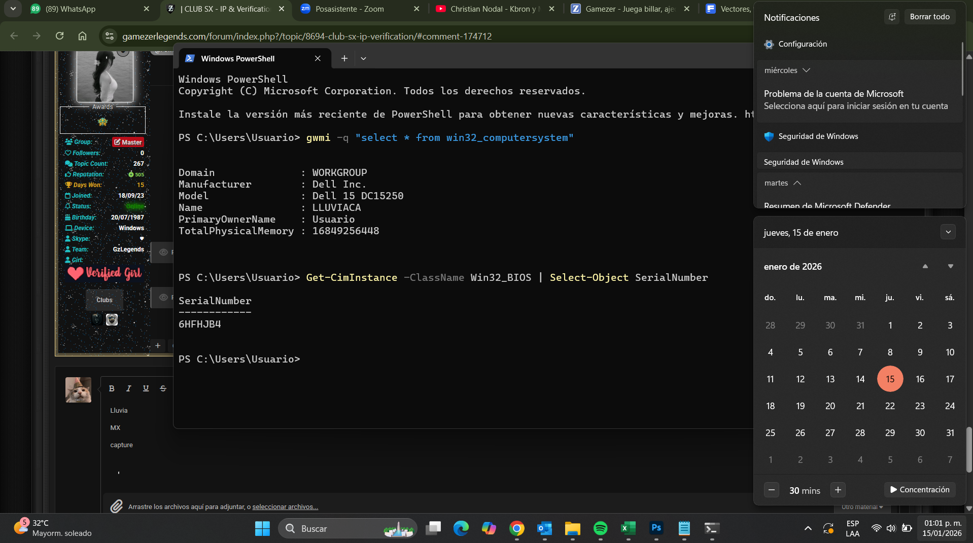Decrease focus session minutes
The height and width of the screenshot is (543, 973).
click(771, 490)
